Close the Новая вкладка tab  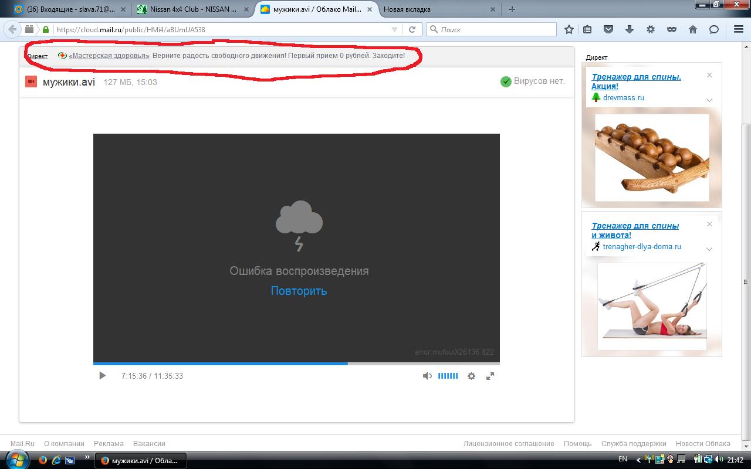coord(493,9)
